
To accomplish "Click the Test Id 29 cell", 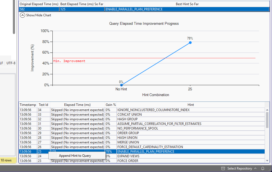I will click(43, 133).
